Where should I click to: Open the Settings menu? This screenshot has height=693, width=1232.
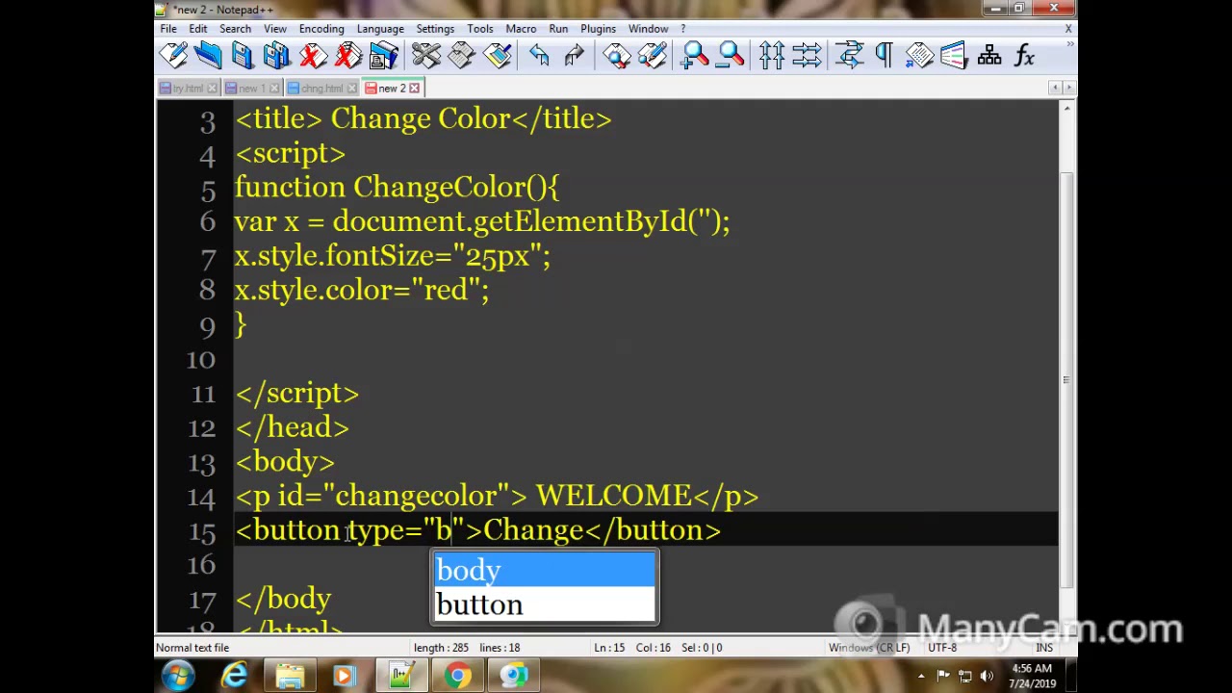(435, 29)
